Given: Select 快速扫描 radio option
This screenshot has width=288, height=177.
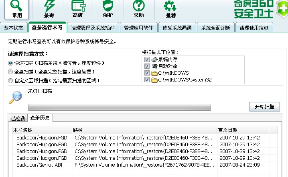Looking at the screenshot, I should click(x=10, y=63).
